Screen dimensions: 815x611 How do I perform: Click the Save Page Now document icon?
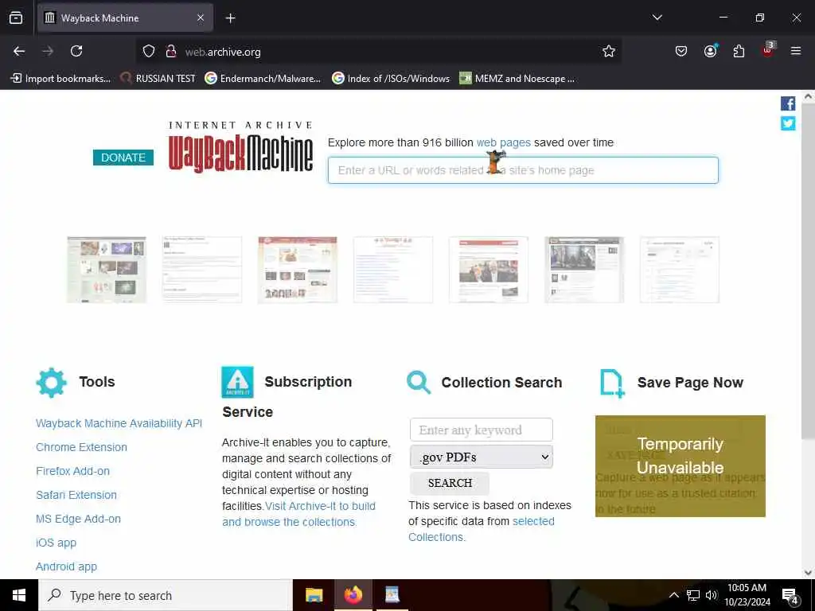612,383
